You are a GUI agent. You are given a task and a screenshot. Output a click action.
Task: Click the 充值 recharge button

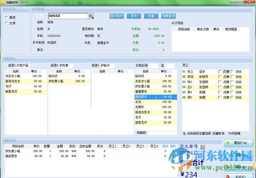point(151,16)
